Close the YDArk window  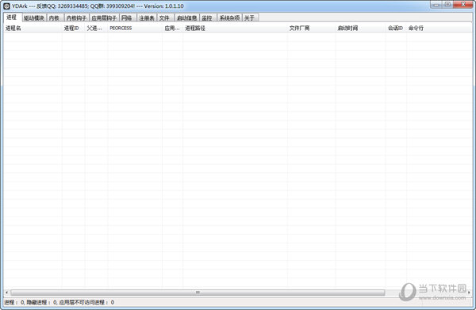(x=463, y=5)
